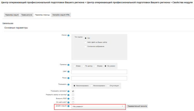
Task: Open info icon for Включить RSS
Action: [x=68, y=99]
